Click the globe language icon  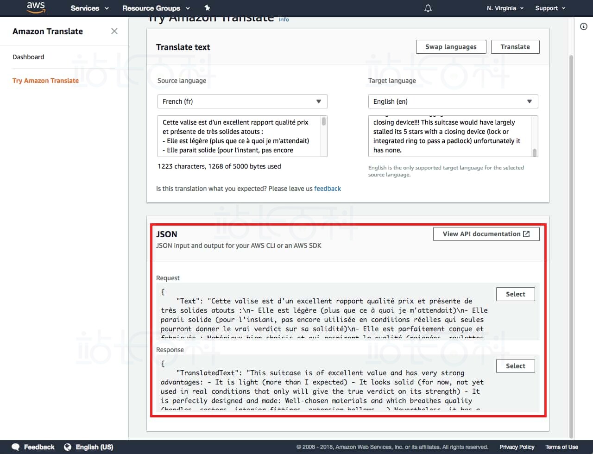(68, 447)
